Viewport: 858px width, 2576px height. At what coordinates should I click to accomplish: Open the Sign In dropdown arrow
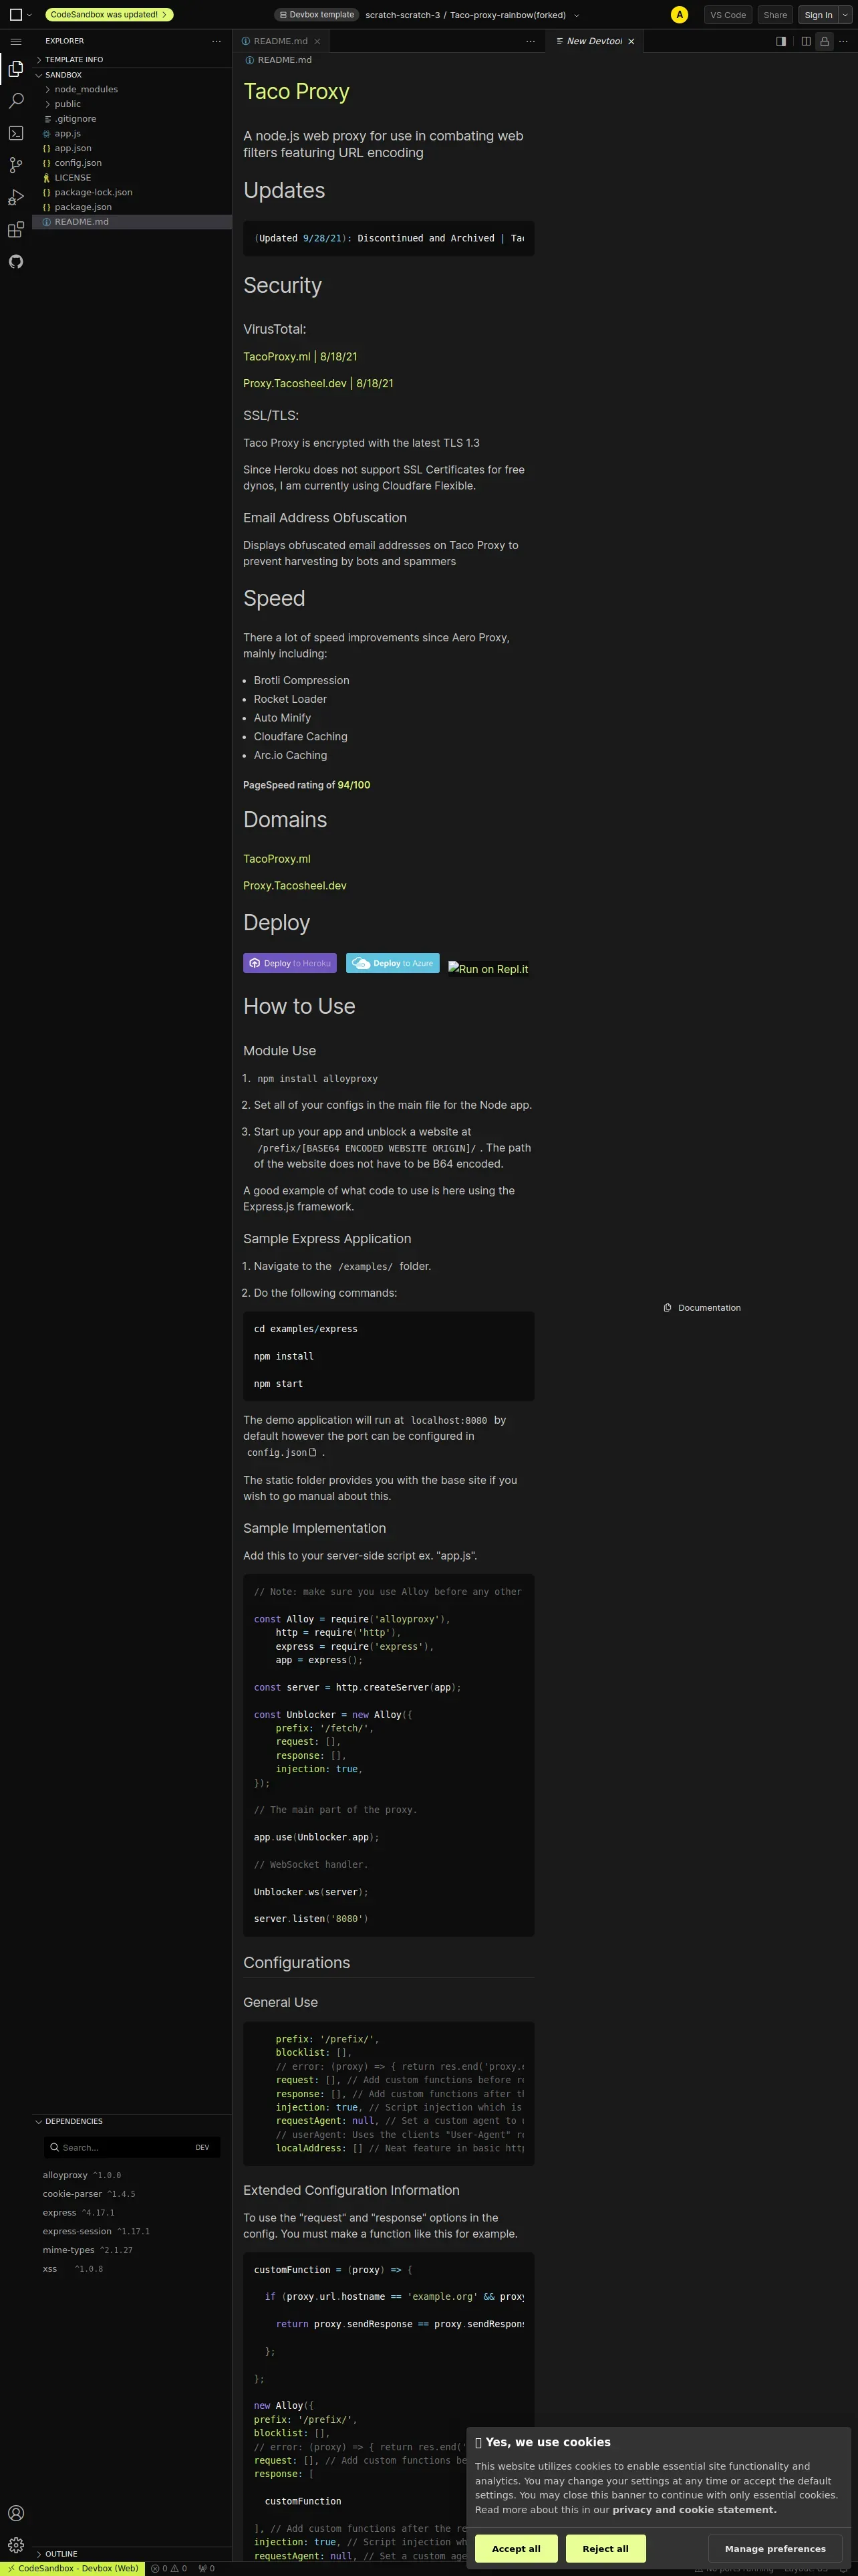click(x=846, y=15)
